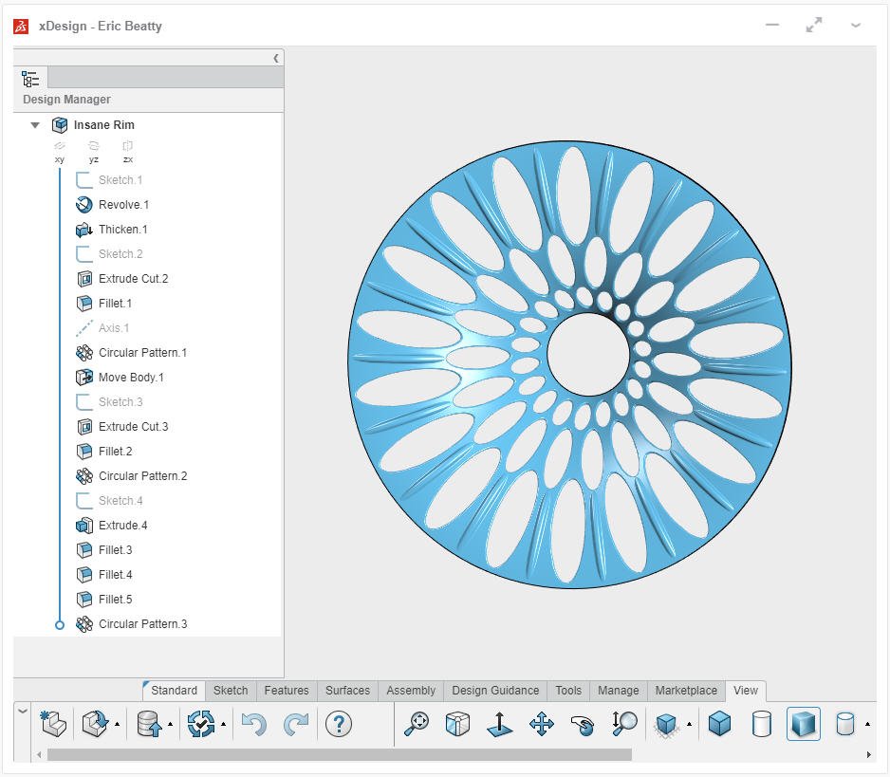Click the Undo button

click(x=253, y=724)
